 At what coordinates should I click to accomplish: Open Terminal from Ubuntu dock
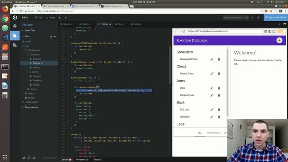[5, 67]
